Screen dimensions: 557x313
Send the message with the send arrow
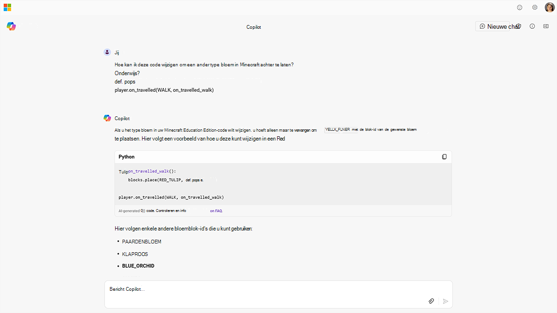point(445,301)
